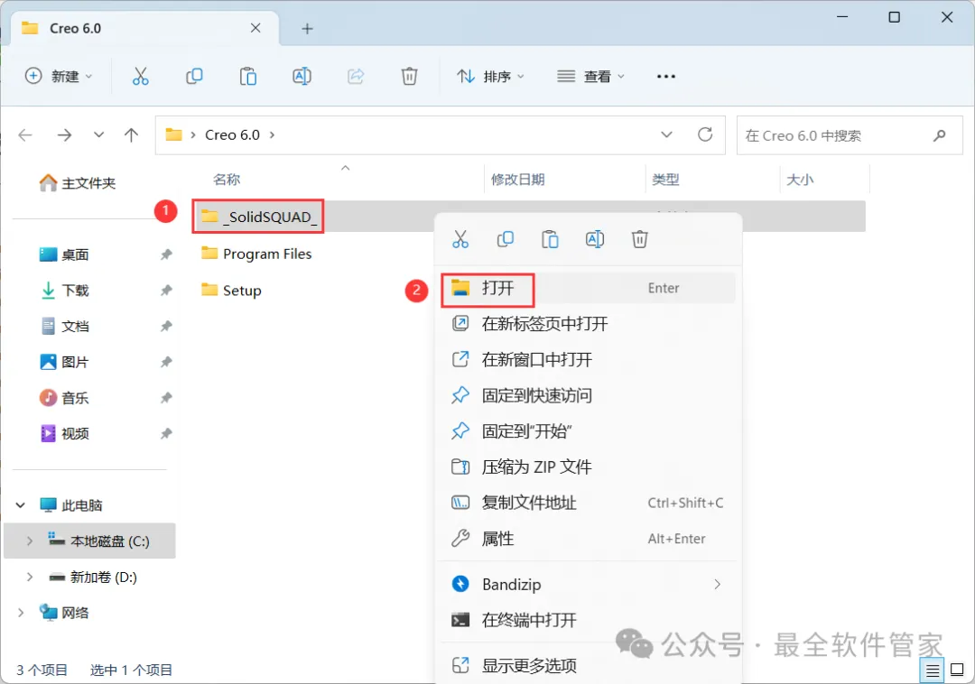Screen dimensions: 975x684
Task: Open 属性 from the context menu
Action: [589, 539]
